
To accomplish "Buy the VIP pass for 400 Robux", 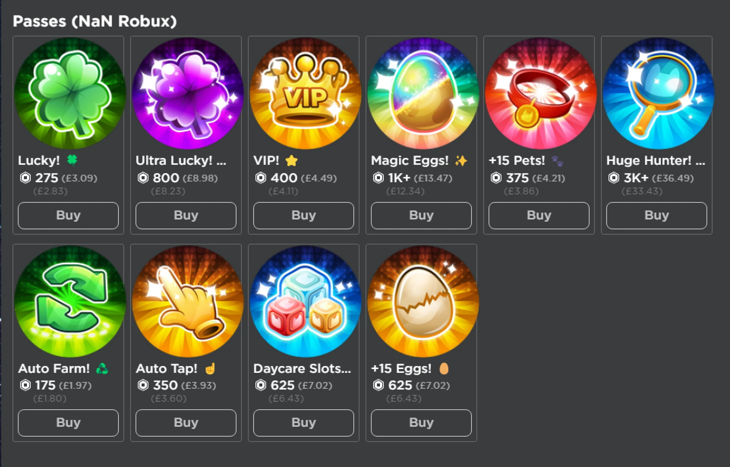I will [304, 215].
